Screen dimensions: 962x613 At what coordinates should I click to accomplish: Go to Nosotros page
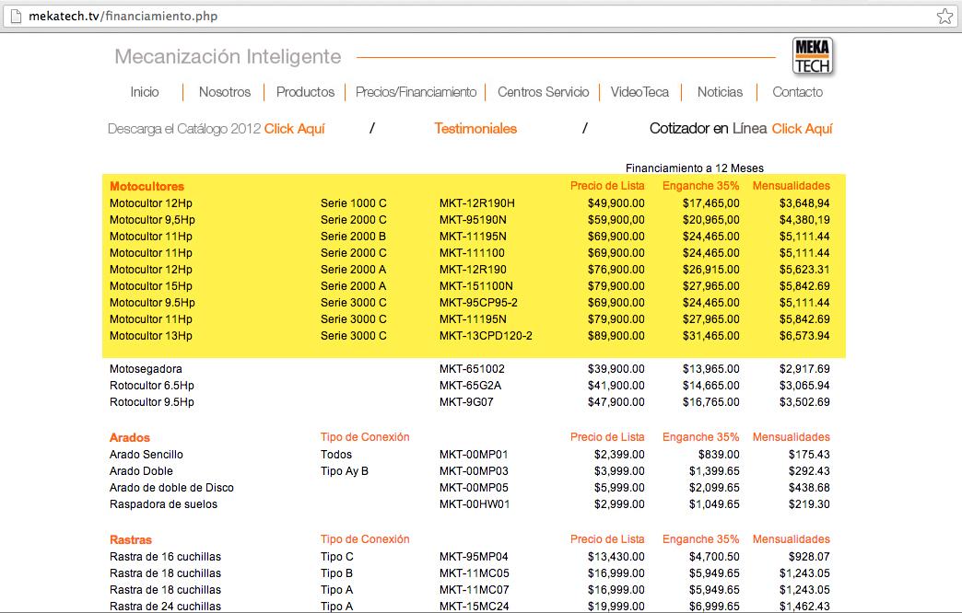pos(225,92)
